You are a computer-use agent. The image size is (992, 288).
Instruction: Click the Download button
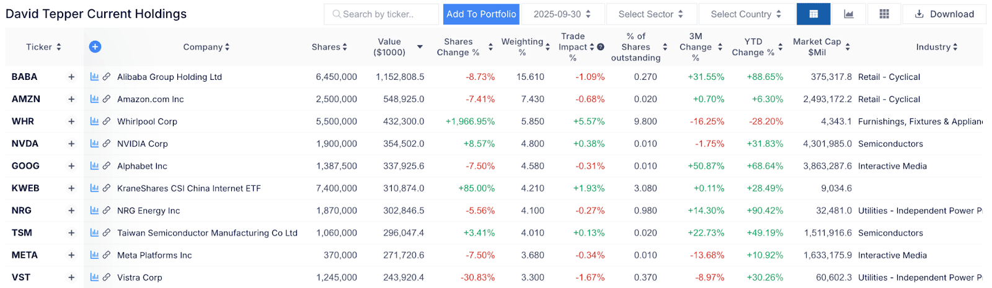pos(944,14)
